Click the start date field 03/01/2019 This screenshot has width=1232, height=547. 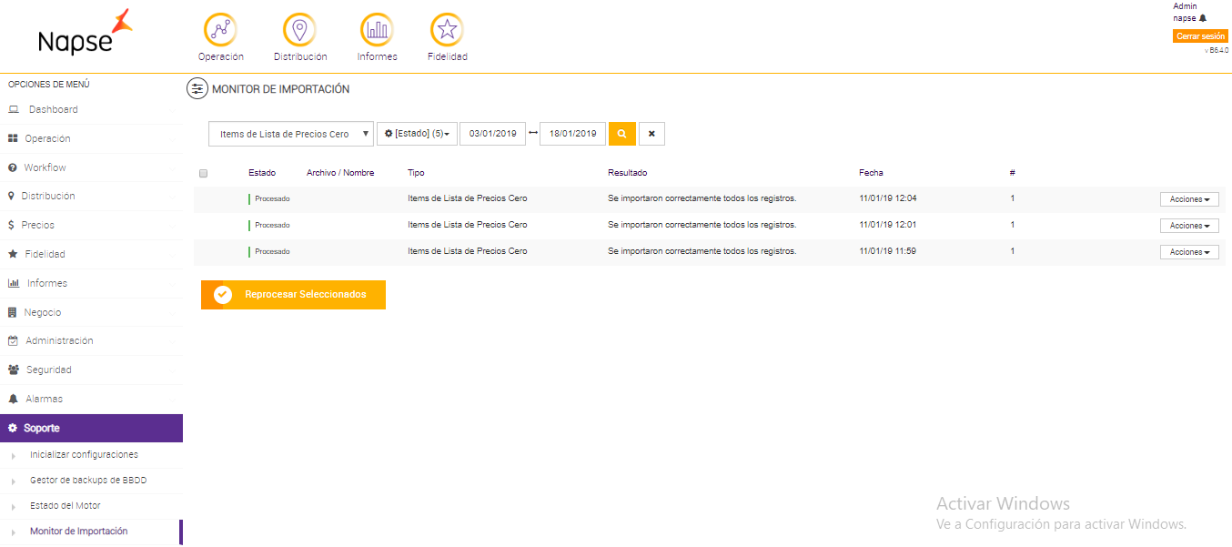(x=492, y=134)
